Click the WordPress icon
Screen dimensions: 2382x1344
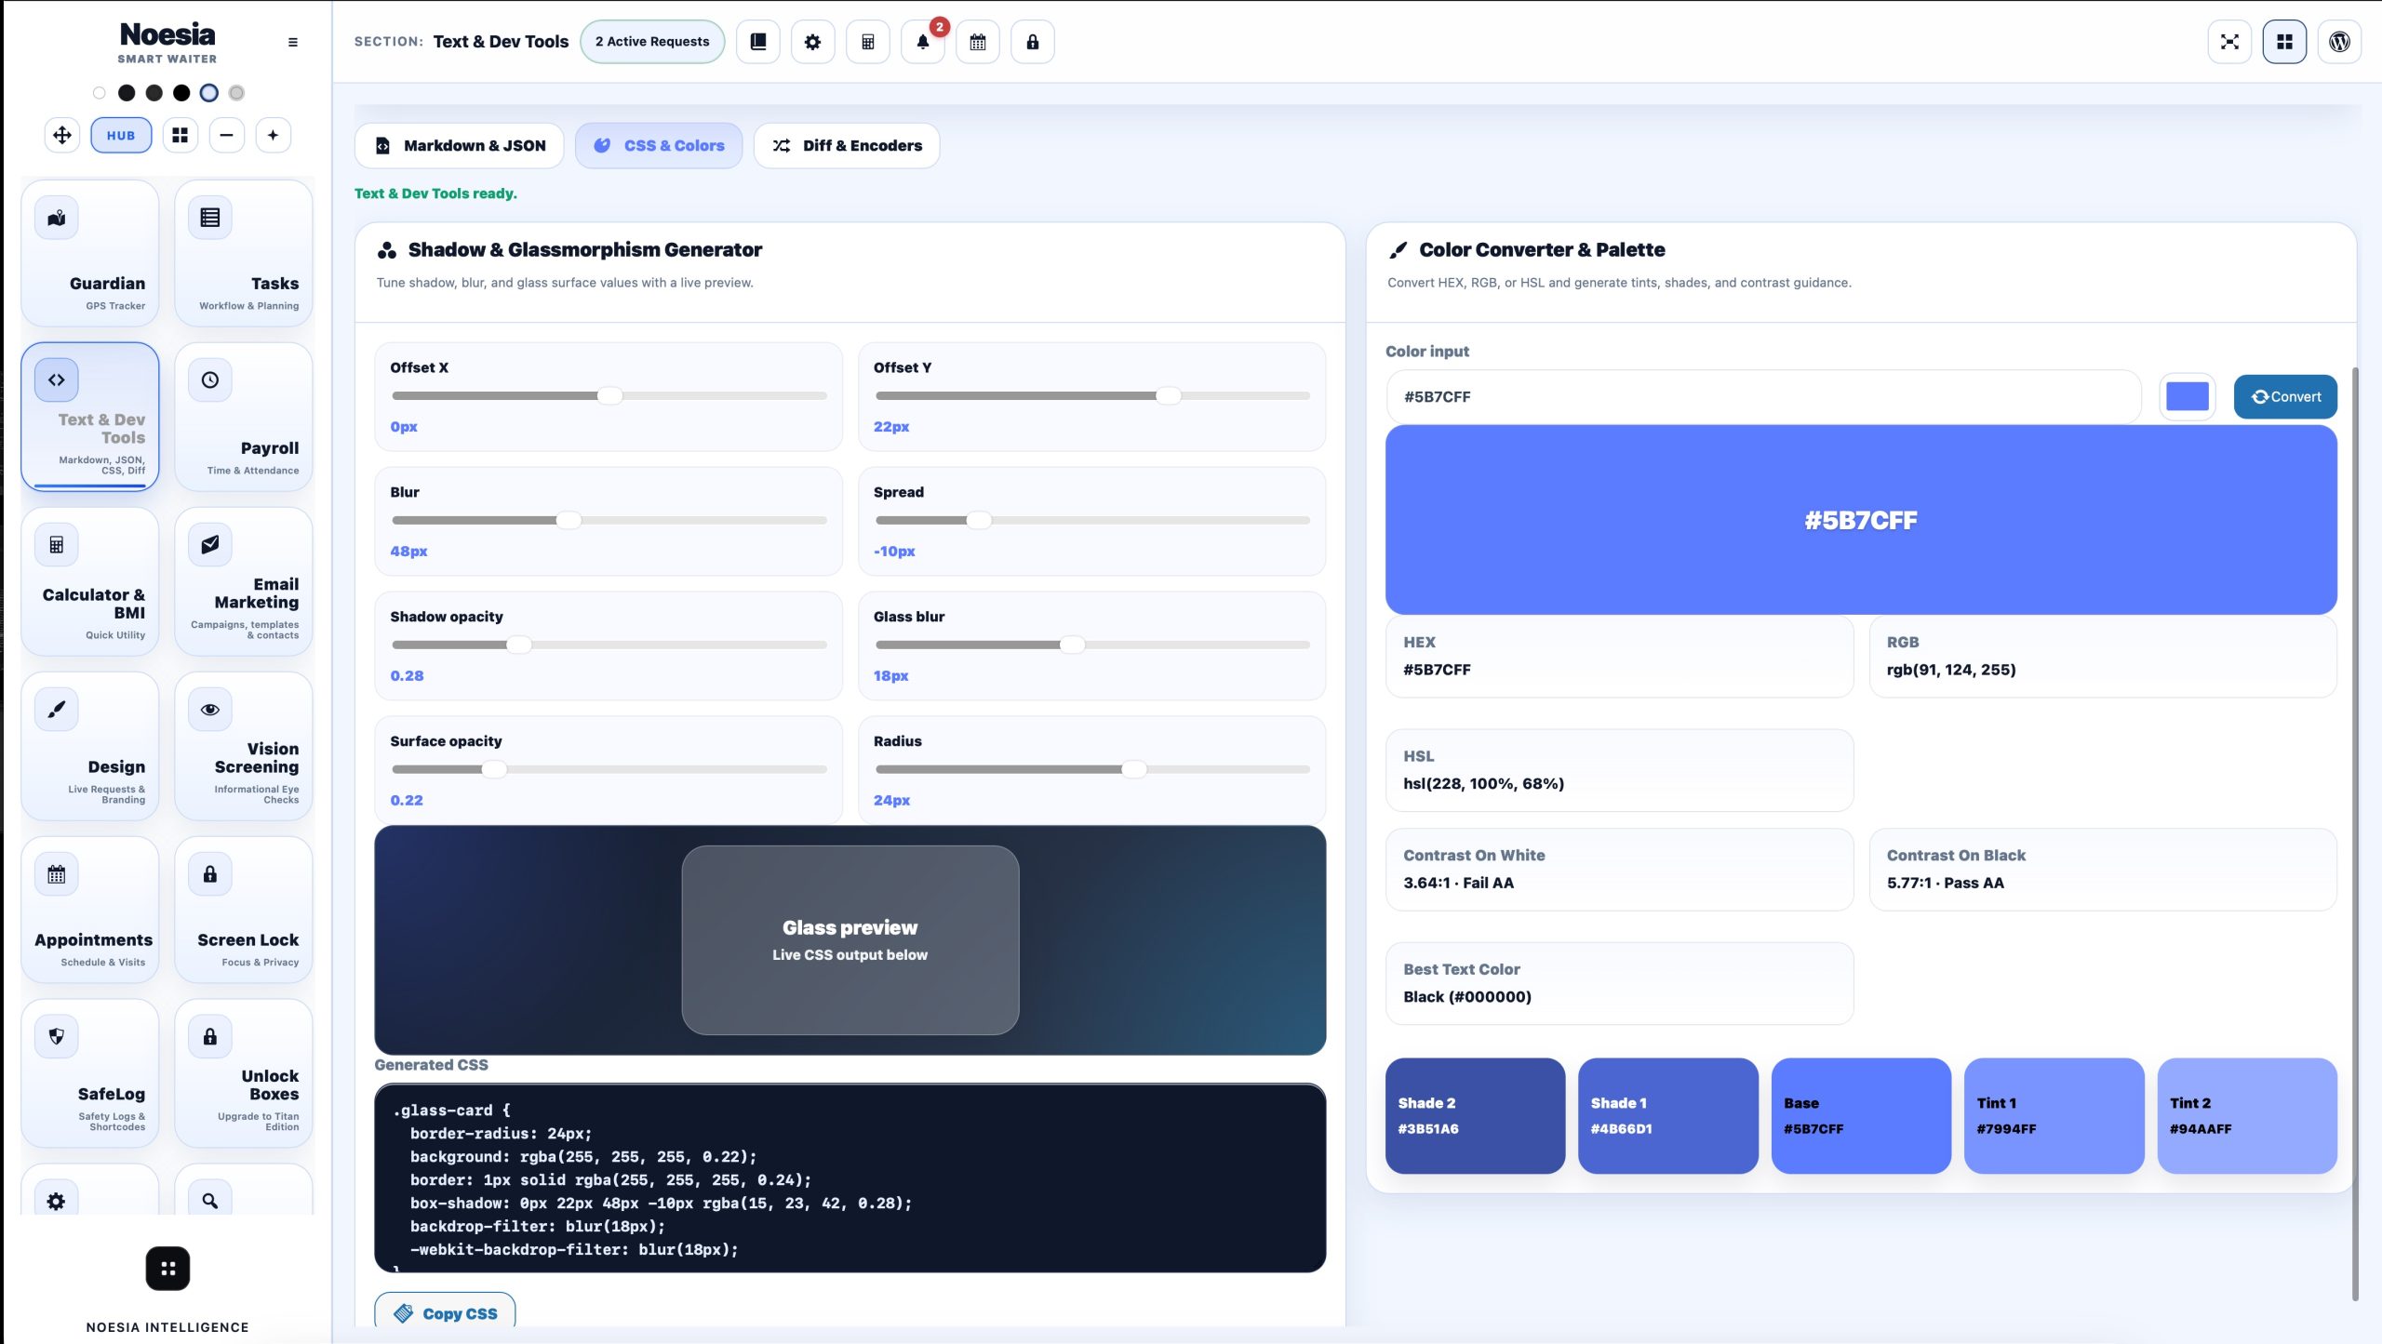[x=2339, y=42]
